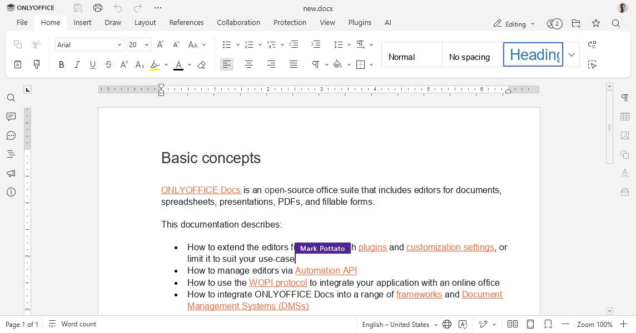Open the About info icon
Screen dimensions: 636x333
(x=11, y=192)
